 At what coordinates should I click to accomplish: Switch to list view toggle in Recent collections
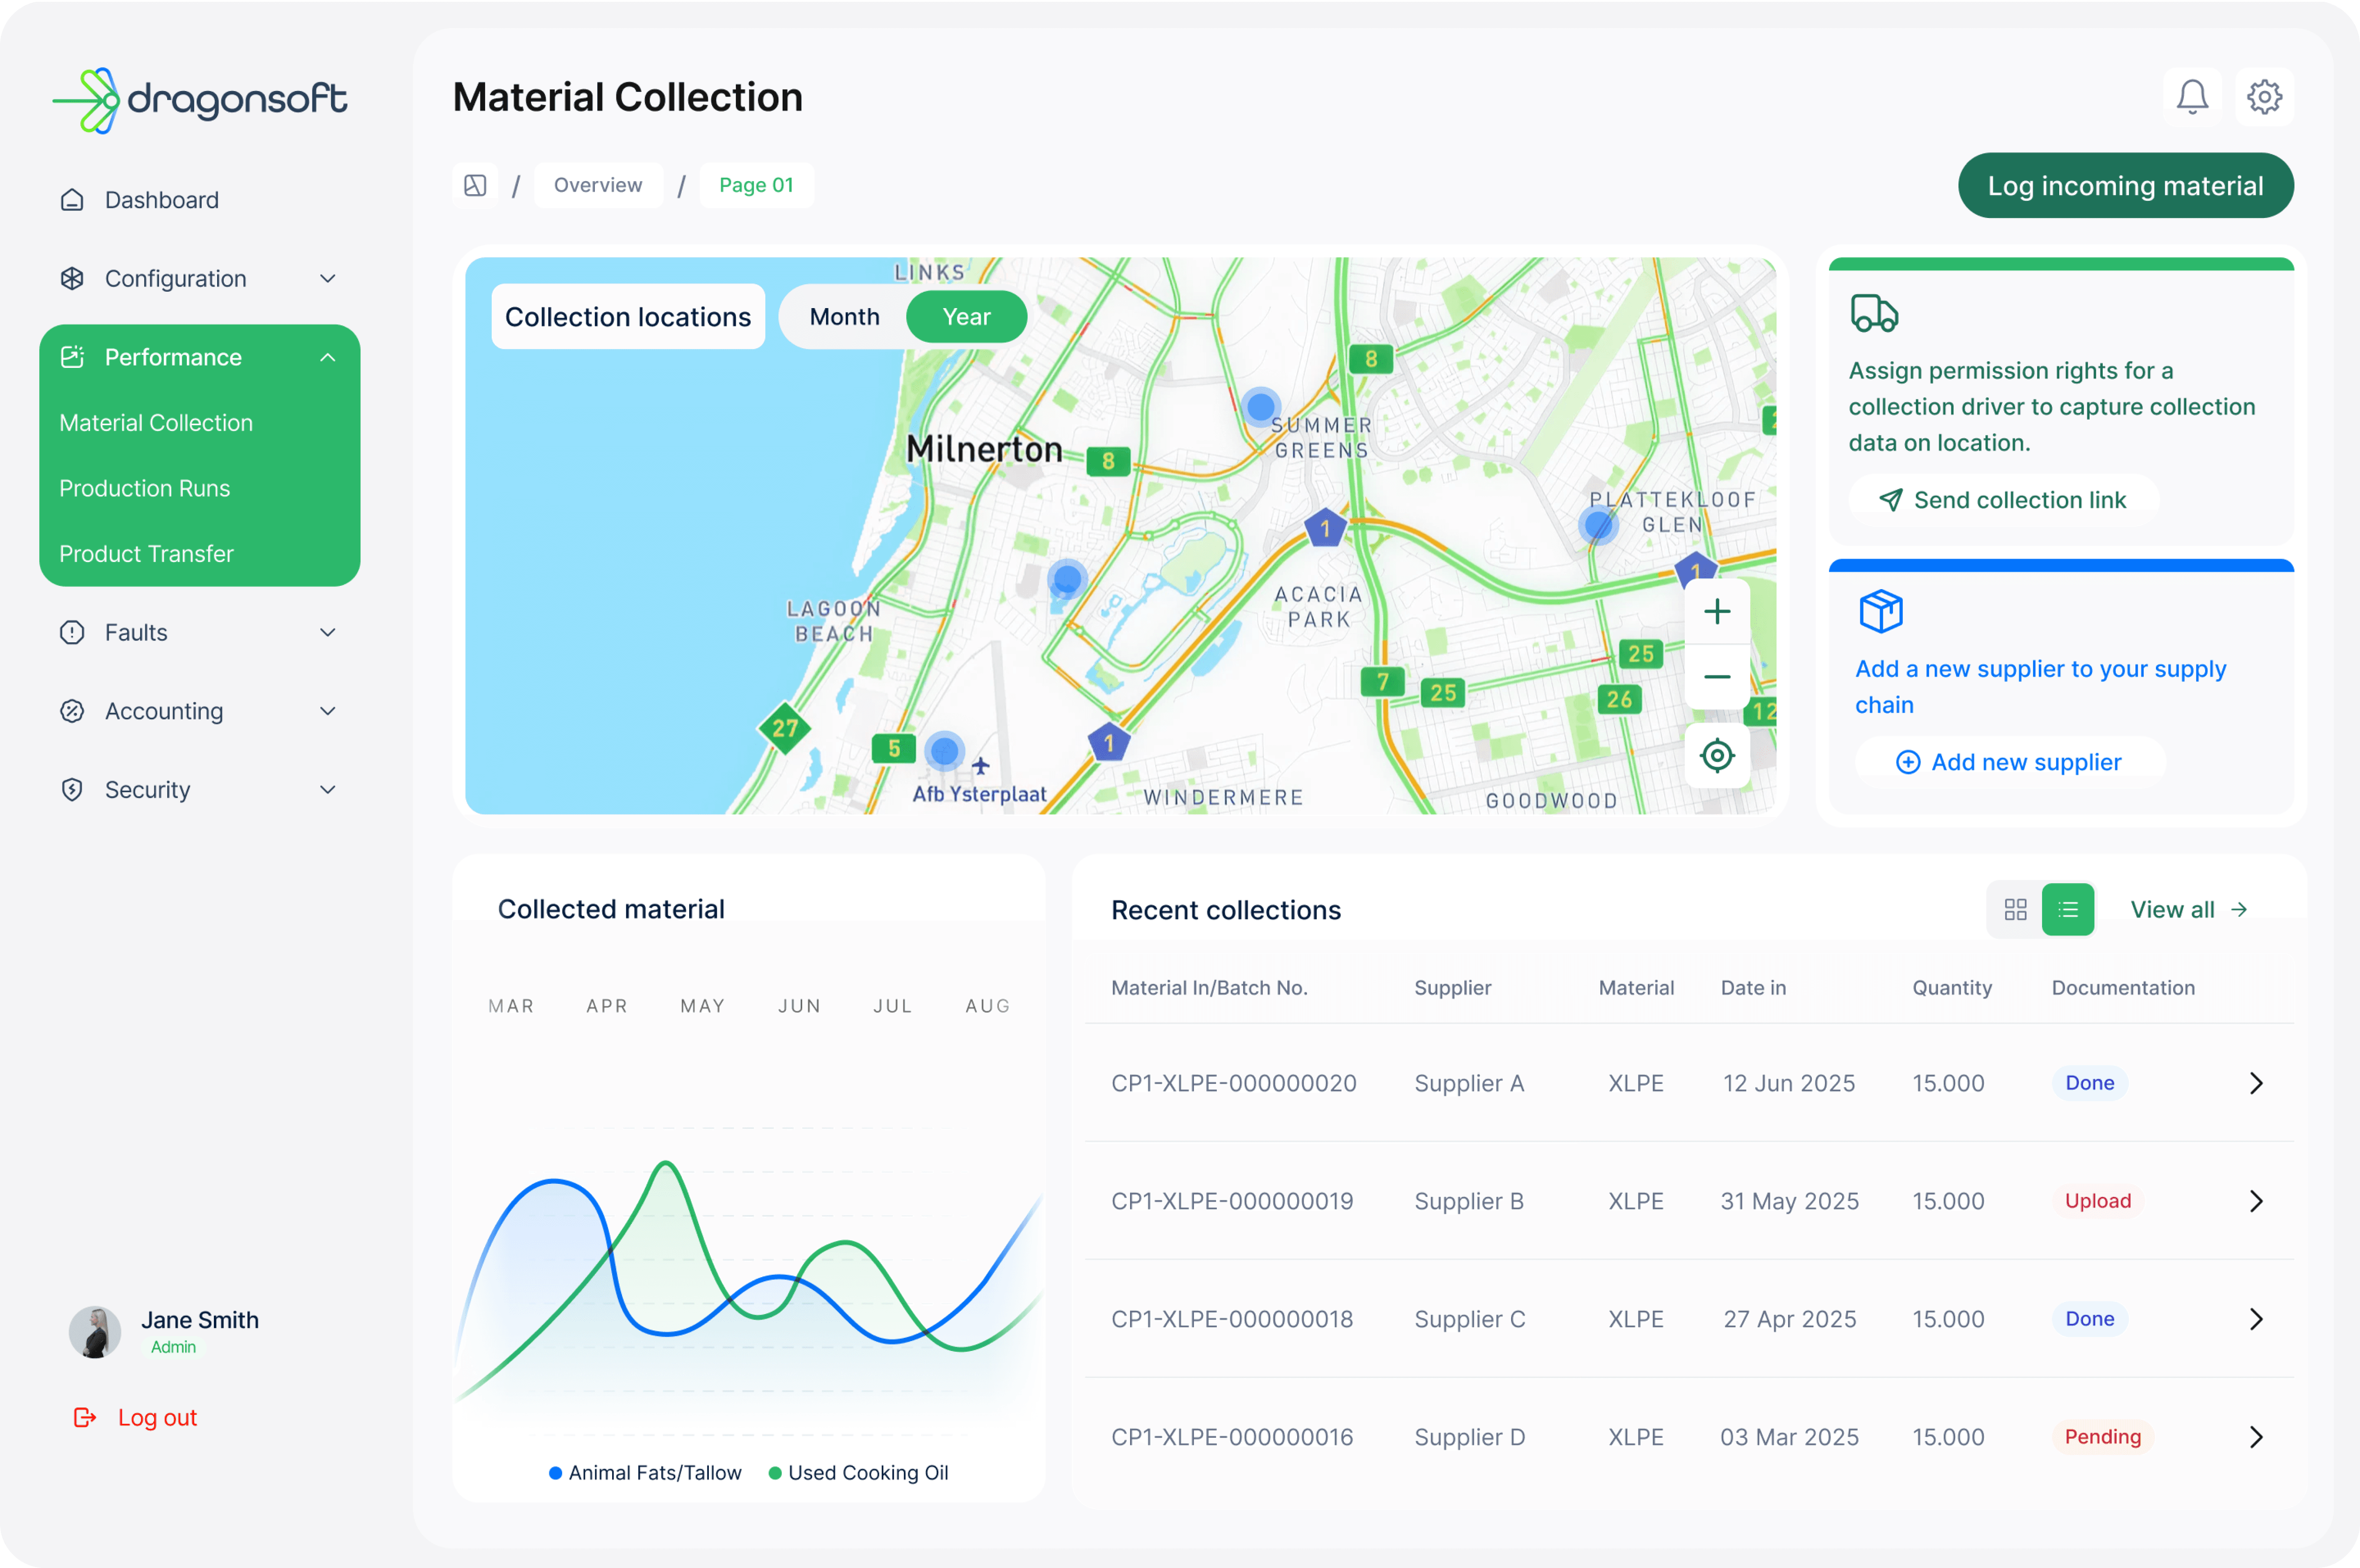click(2067, 909)
